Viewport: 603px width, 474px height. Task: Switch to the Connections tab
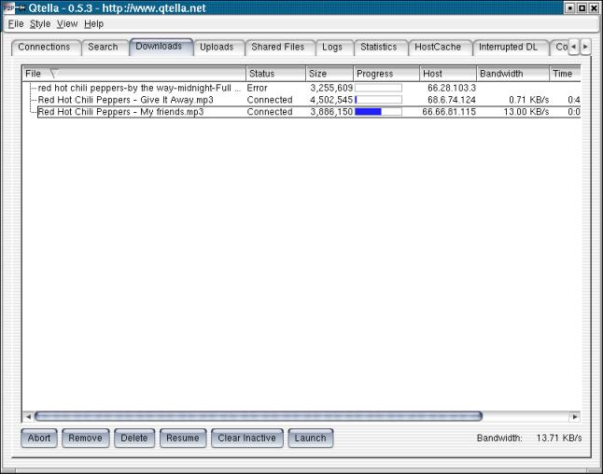click(44, 48)
